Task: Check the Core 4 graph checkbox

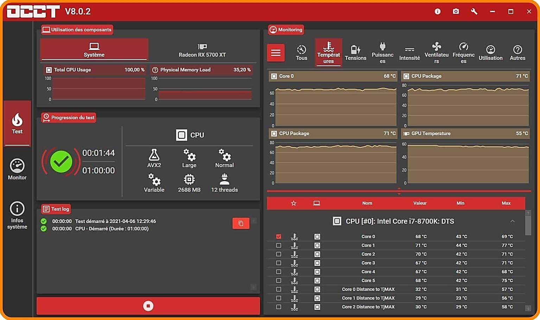Action: pos(279,271)
